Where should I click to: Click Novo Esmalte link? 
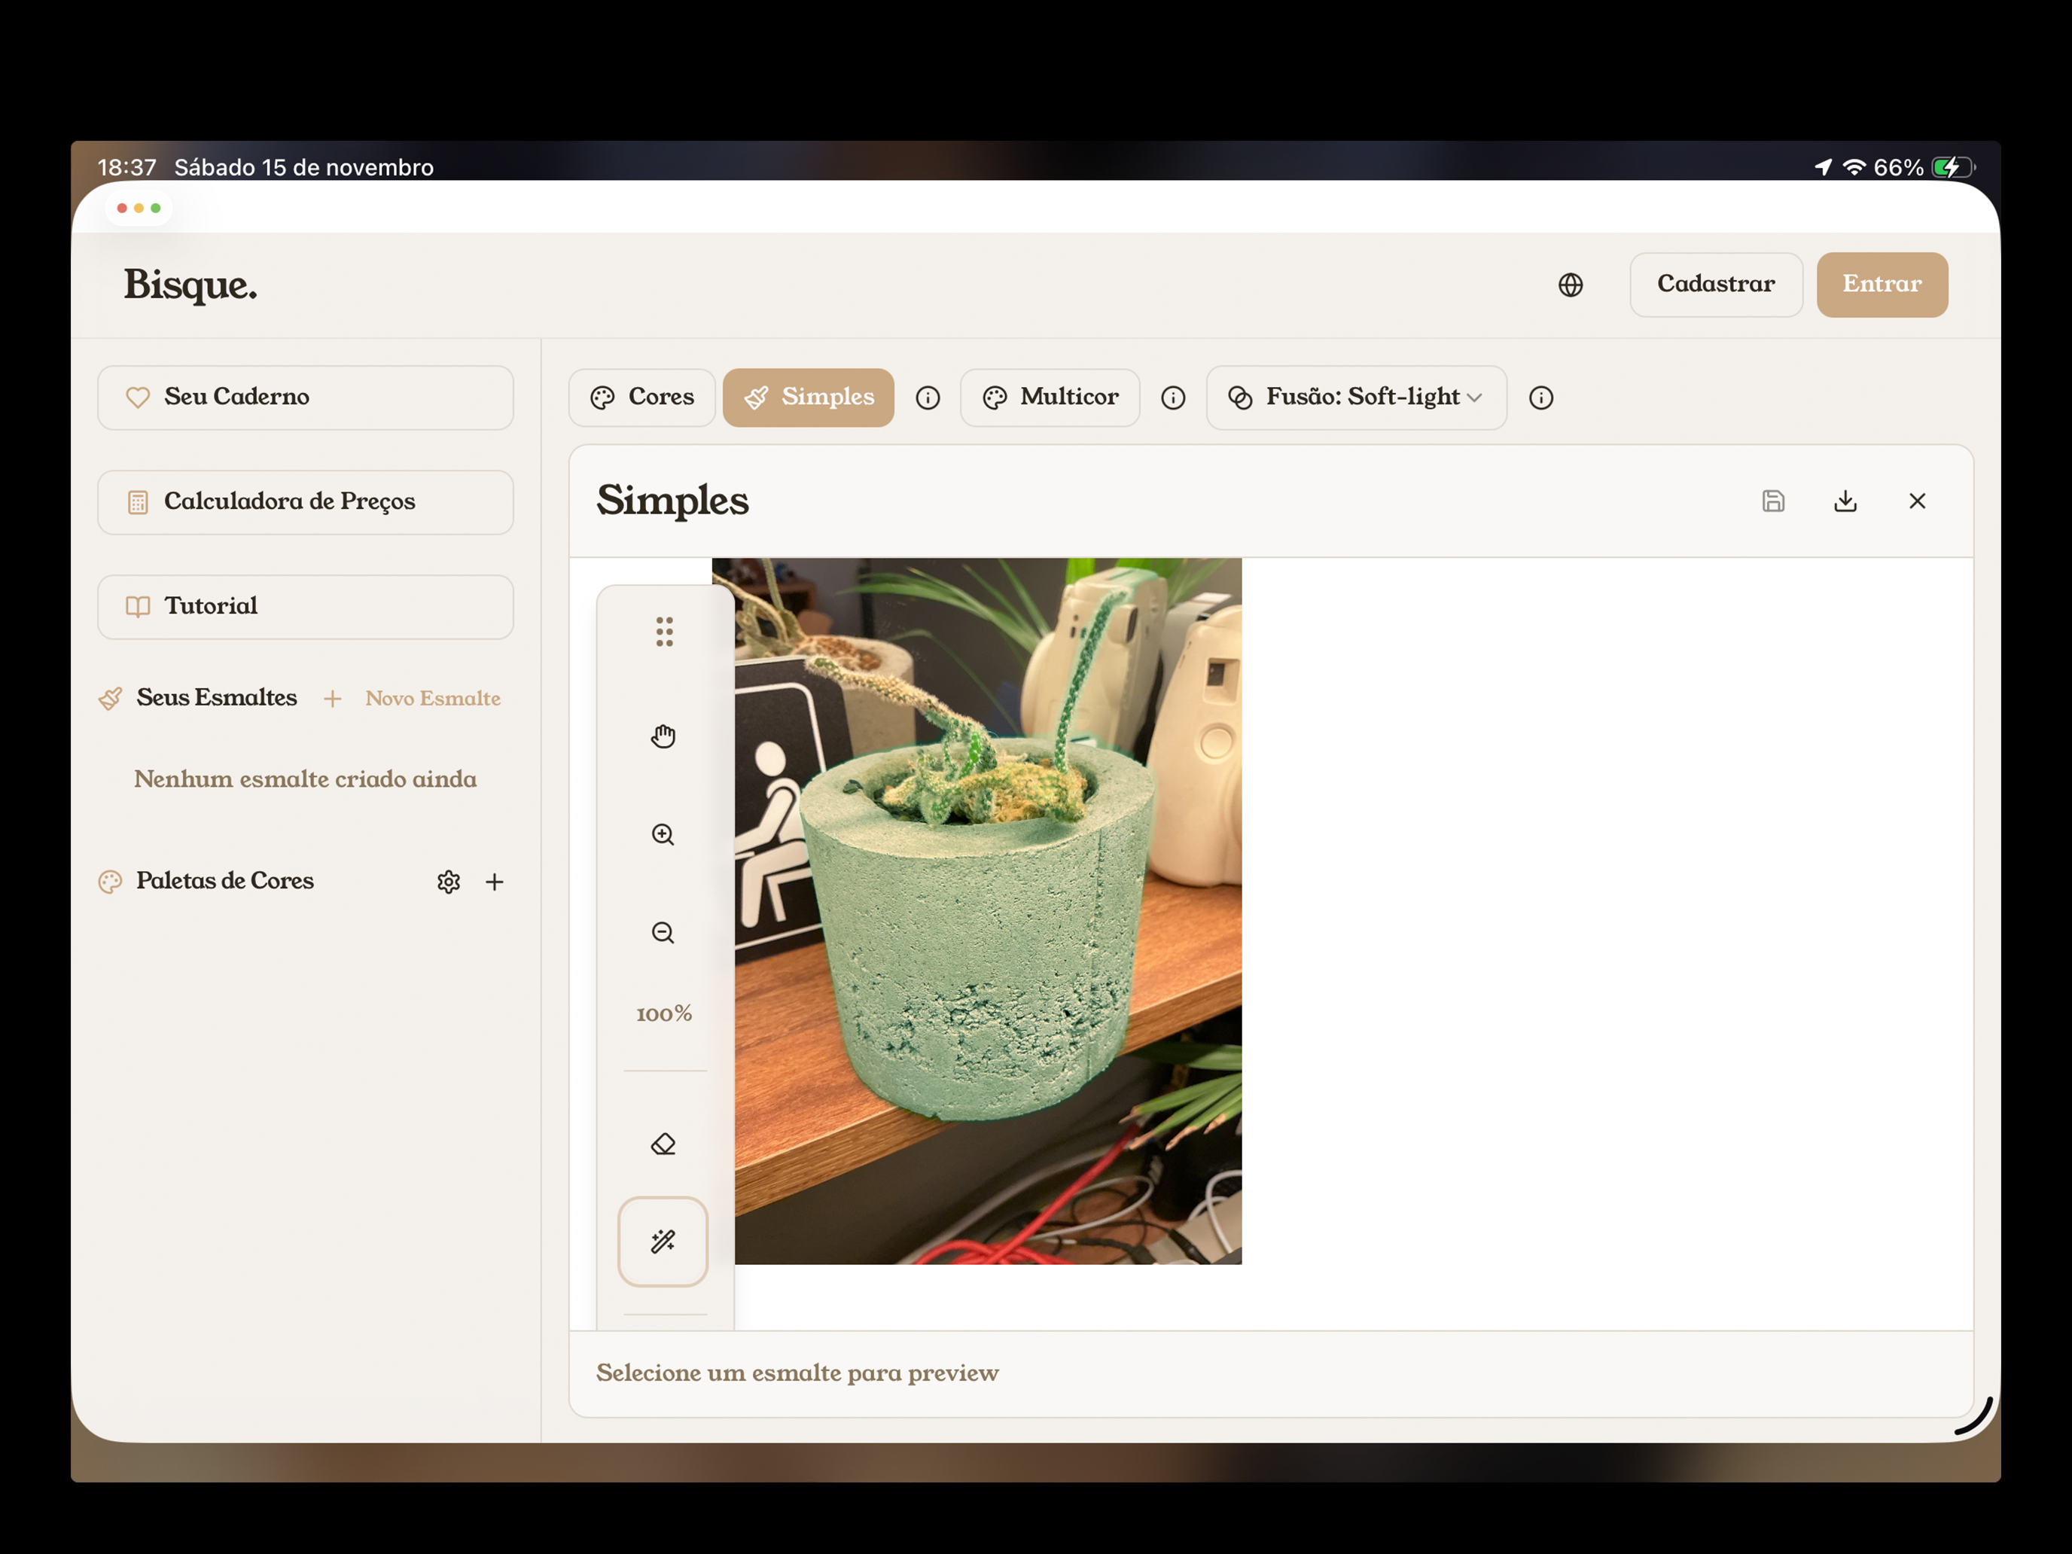point(433,699)
